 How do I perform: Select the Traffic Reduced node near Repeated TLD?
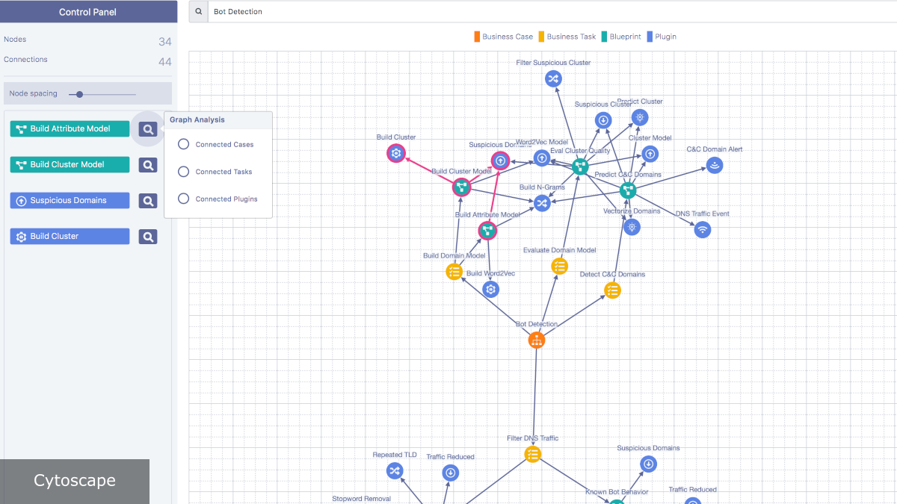pyautogui.click(x=450, y=473)
